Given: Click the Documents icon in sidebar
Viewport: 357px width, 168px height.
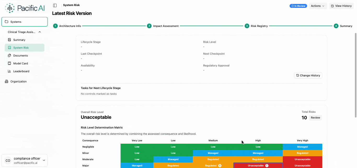Looking at the screenshot, I should pyautogui.click(x=9, y=55).
